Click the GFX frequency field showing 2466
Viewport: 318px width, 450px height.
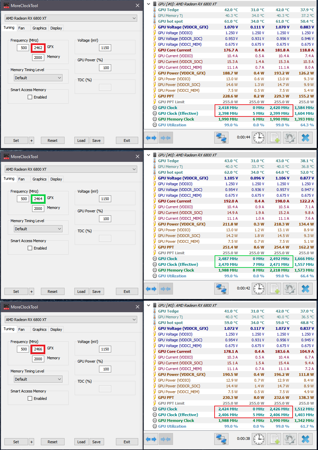tap(38, 349)
